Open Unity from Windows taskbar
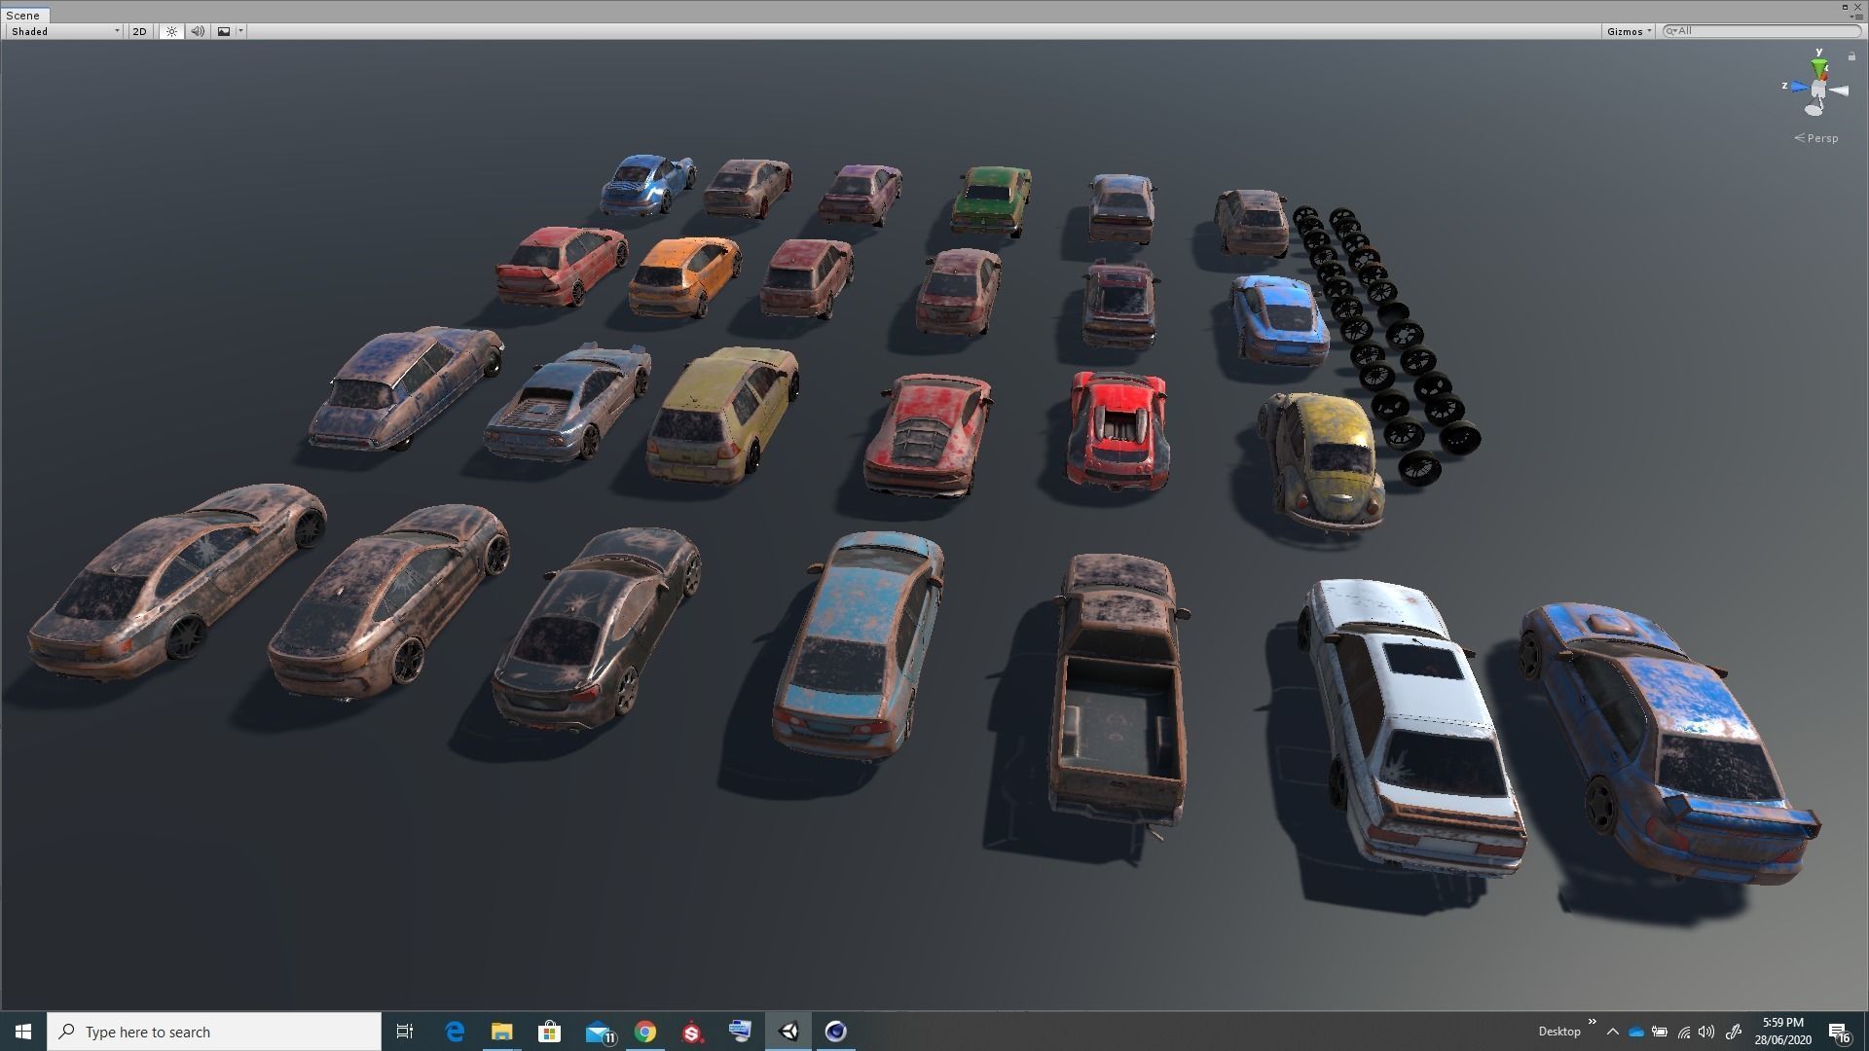The image size is (1869, 1051). (x=788, y=1032)
